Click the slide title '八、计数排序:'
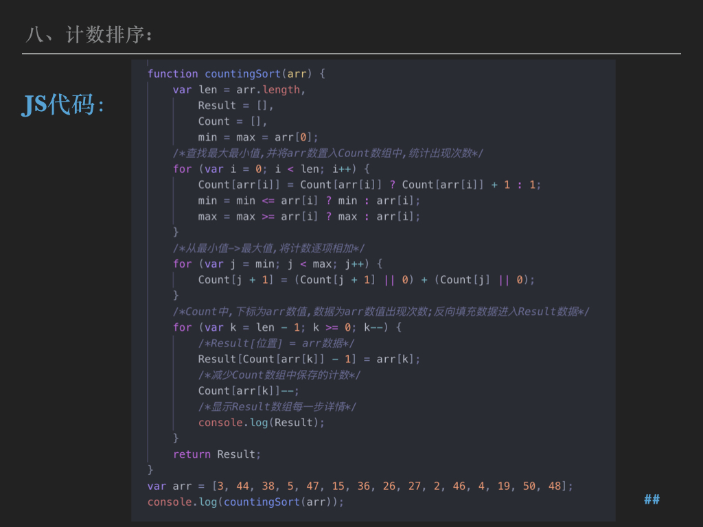 coord(89,34)
